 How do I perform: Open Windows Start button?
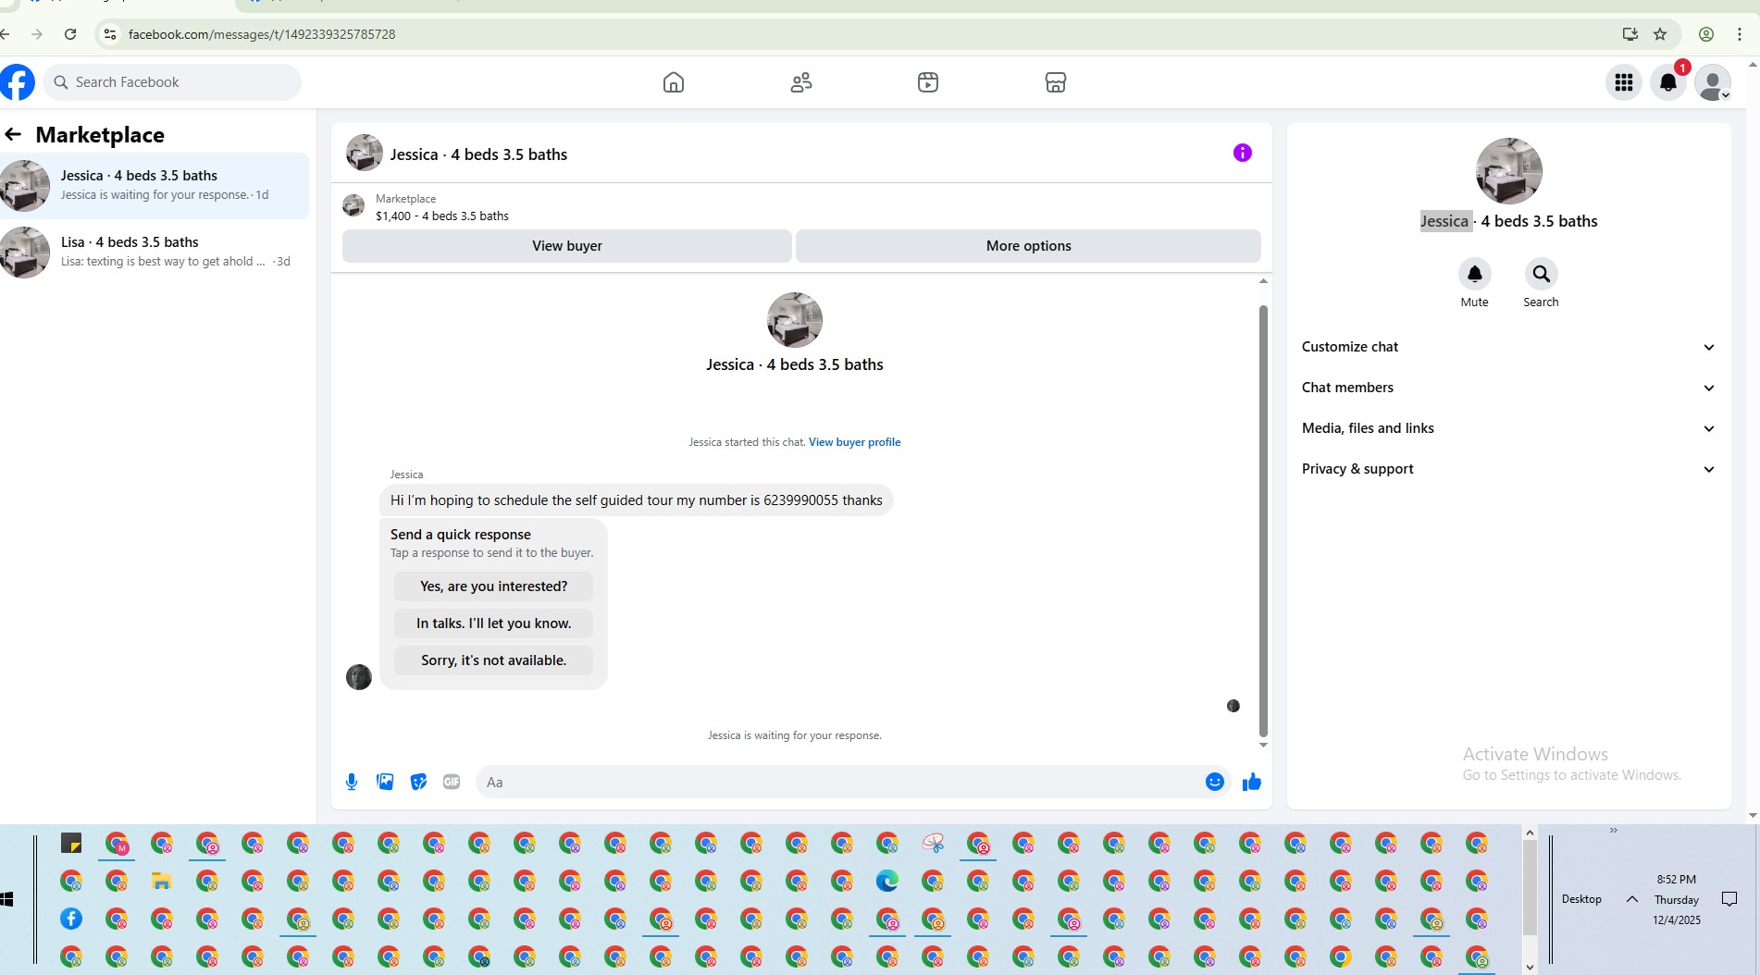[x=7, y=899]
